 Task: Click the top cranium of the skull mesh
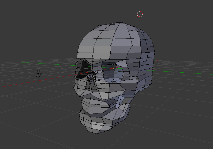115,41
